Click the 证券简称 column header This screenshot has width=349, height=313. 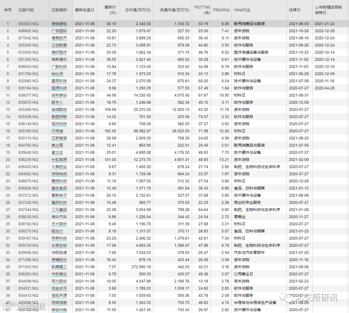click(59, 10)
